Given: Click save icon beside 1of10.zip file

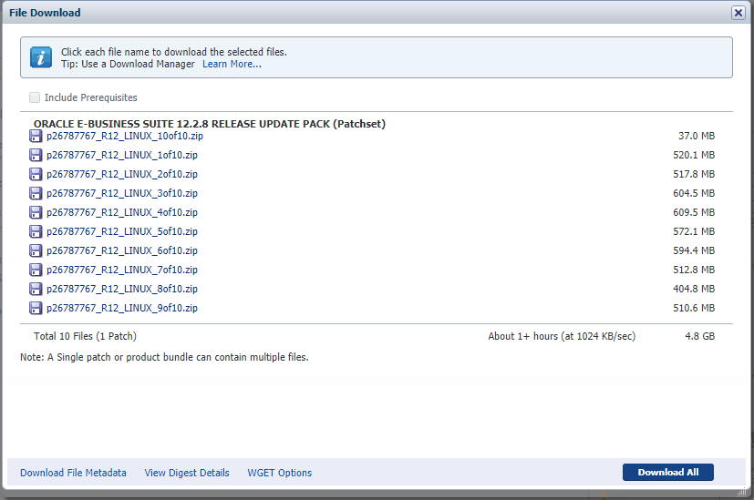Looking at the screenshot, I should [x=36, y=155].
